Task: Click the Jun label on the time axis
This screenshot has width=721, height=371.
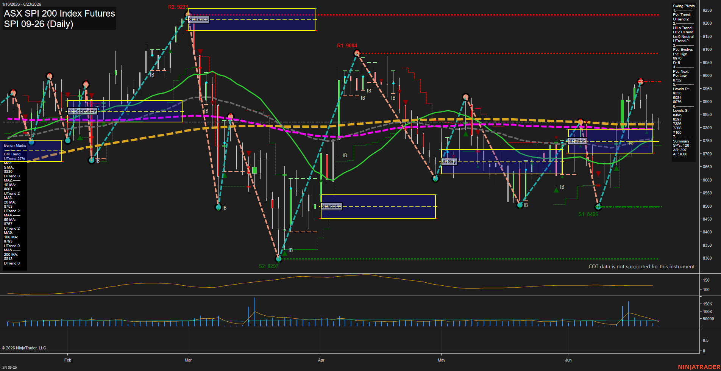Action: 568,360
